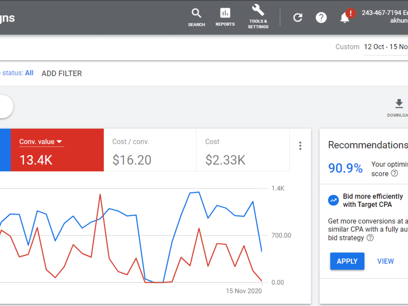
Task: Click the account number 243-467-7194
Action: tap(381, 13)
